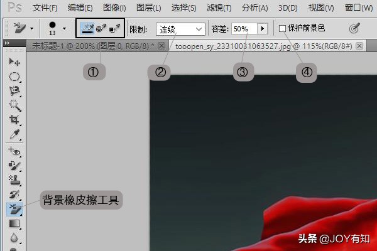
Task: Open the 选择(S) menu
Action: click(x=183, y=8)
